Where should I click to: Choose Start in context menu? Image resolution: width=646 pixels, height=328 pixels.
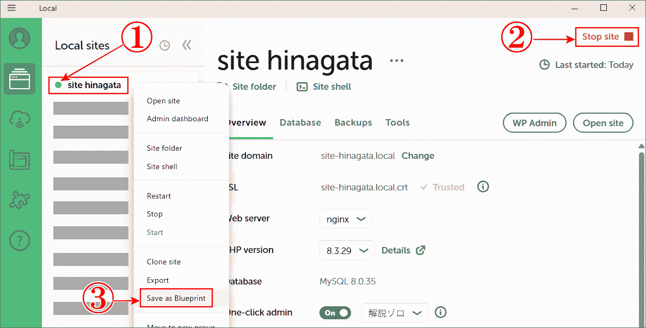tap(155, 232)
